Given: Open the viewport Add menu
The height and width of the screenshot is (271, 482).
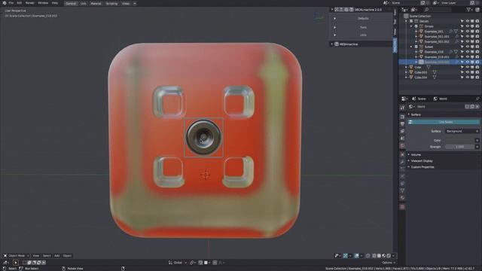Looking at the screenshot, I should click(x=57, y=256).
